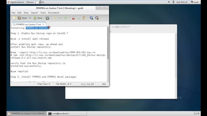
Task: Click the 1 / 4 workspace switcher
Action: tap(197, 113)
